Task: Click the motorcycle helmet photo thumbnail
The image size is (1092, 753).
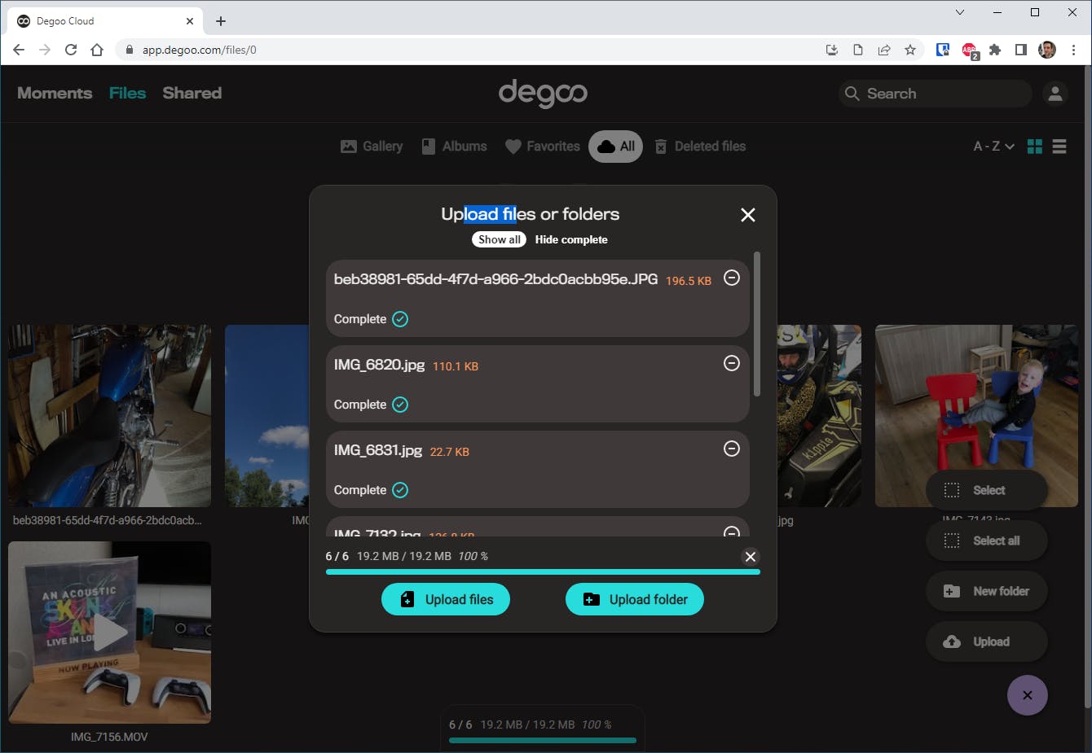Action: tap(818, 416)
